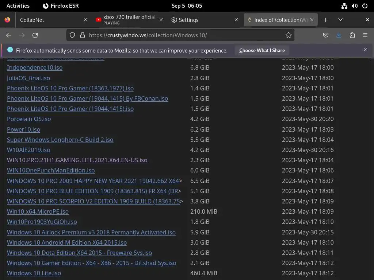Open Firefox View icon
The height and width of the screenshot is (280, 374).
[7, 20]
